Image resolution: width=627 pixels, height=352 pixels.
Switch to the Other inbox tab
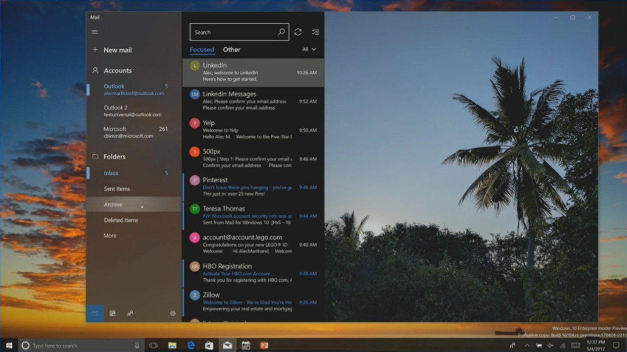231,49
